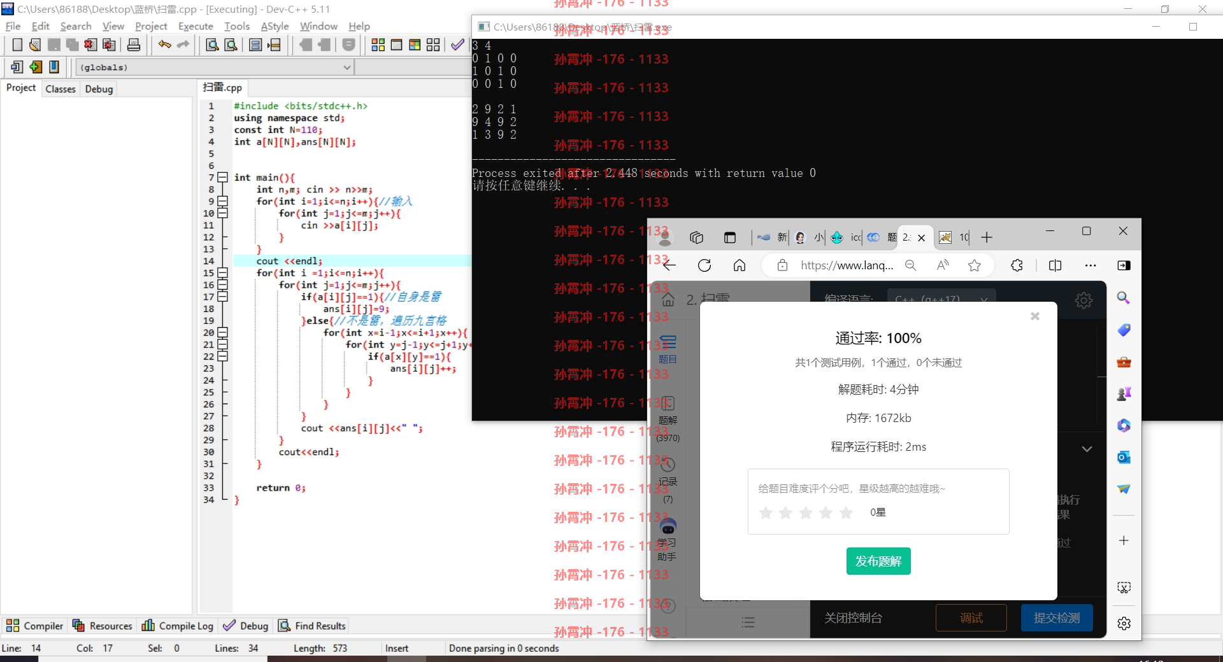Click the browser address bar URL
1223x662 pixels.
click(x=847, y=265)
